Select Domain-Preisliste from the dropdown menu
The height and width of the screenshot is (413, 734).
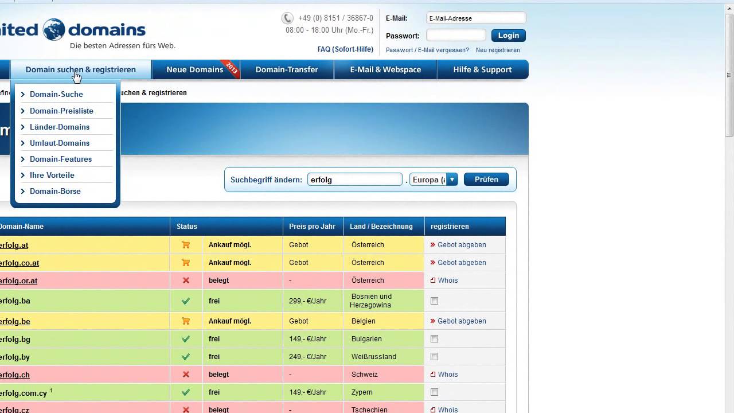(61, 111)
